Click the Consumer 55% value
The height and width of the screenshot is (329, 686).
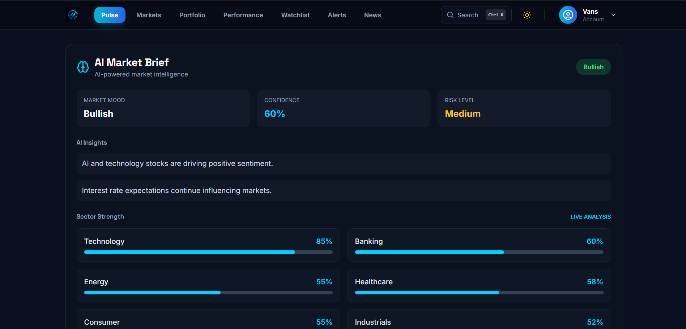coord(324,322)
